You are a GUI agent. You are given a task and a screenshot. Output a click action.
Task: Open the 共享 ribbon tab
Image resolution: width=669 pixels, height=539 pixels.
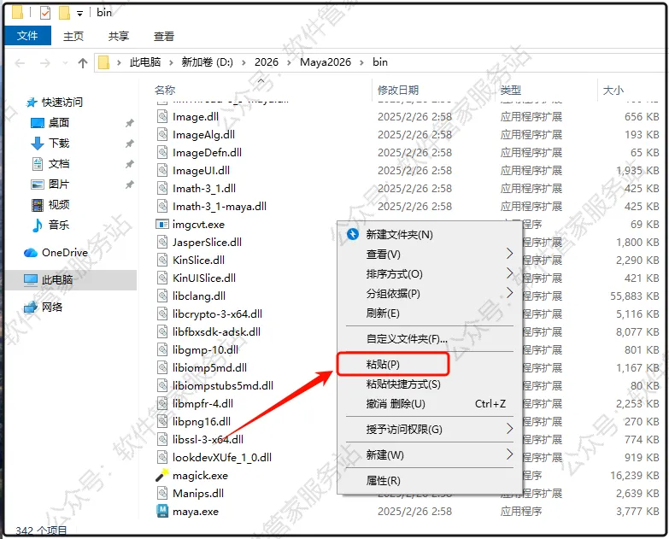[x=119, y=36]
